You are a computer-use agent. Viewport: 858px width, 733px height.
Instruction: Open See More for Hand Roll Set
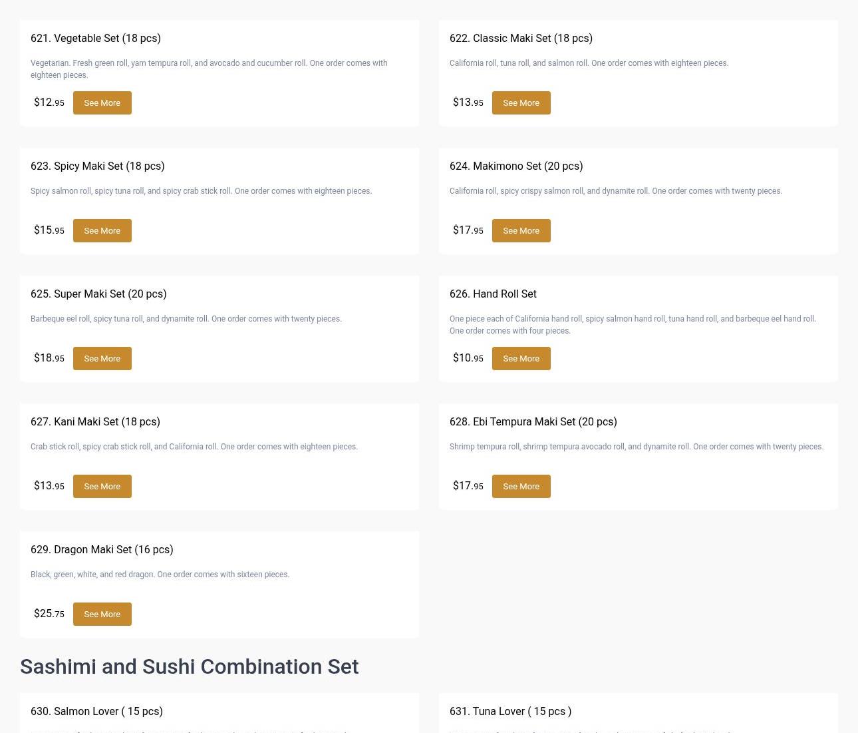coord(521,359)
